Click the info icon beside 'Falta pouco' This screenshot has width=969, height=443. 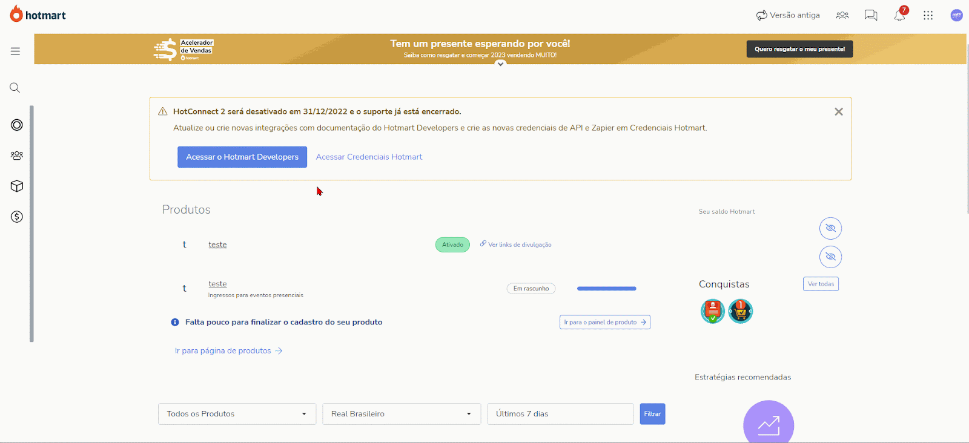(x=175, y=322)
